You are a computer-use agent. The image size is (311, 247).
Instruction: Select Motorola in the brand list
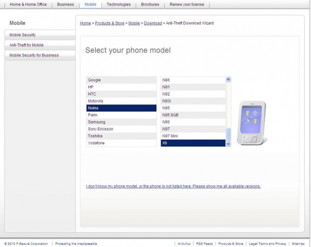click(121, 101)
